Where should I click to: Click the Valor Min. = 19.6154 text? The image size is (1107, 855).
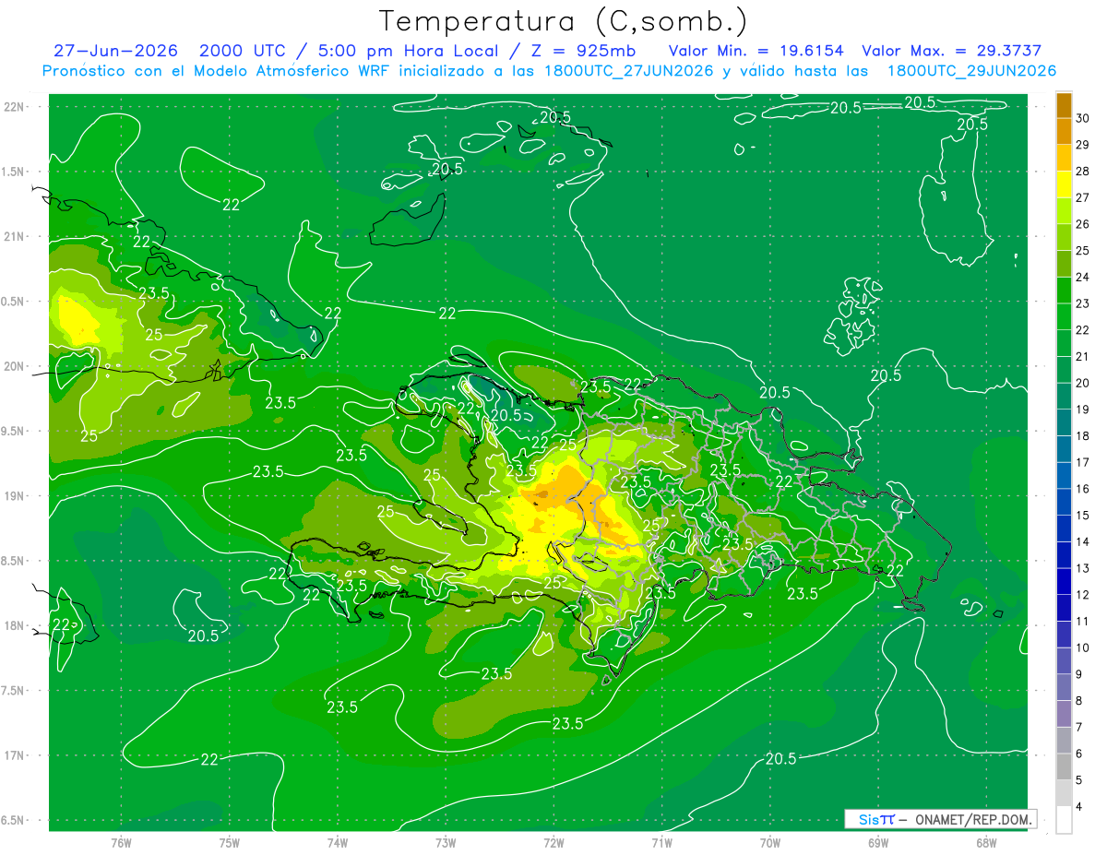coord(756,51)
